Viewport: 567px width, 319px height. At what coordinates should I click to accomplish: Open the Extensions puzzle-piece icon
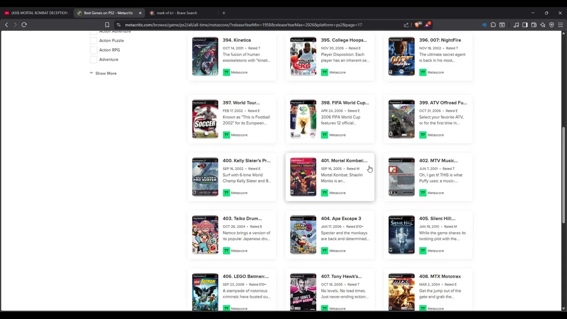tap(493, 25)
